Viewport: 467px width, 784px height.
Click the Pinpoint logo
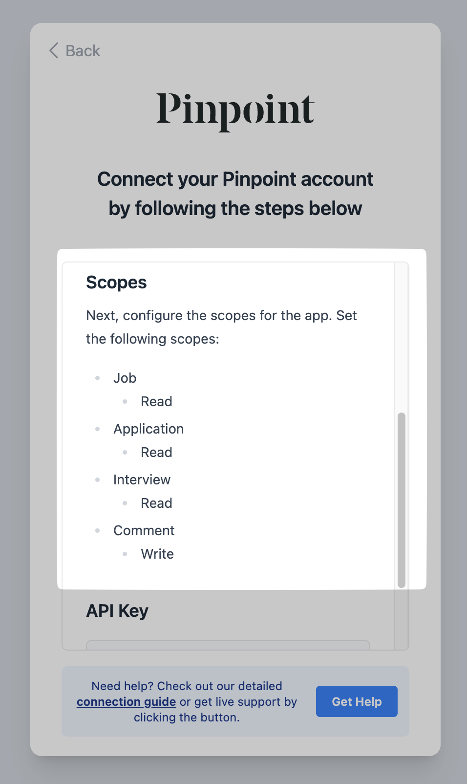[x=235, y=110]
